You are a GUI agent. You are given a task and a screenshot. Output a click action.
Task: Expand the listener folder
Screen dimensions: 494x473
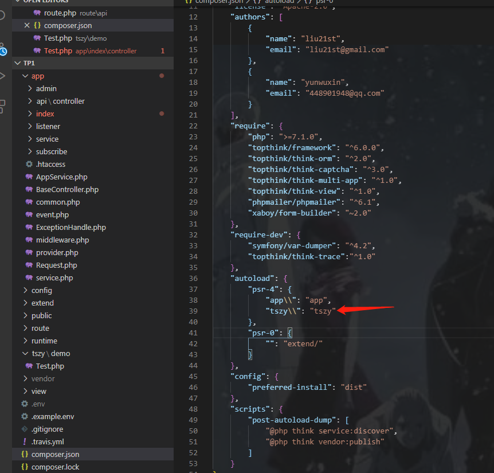30,126
